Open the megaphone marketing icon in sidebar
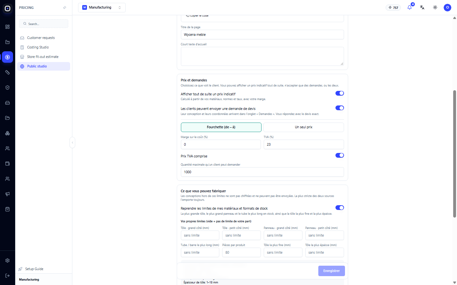This screenshot has height=285, width=457. tap(7, 194)
